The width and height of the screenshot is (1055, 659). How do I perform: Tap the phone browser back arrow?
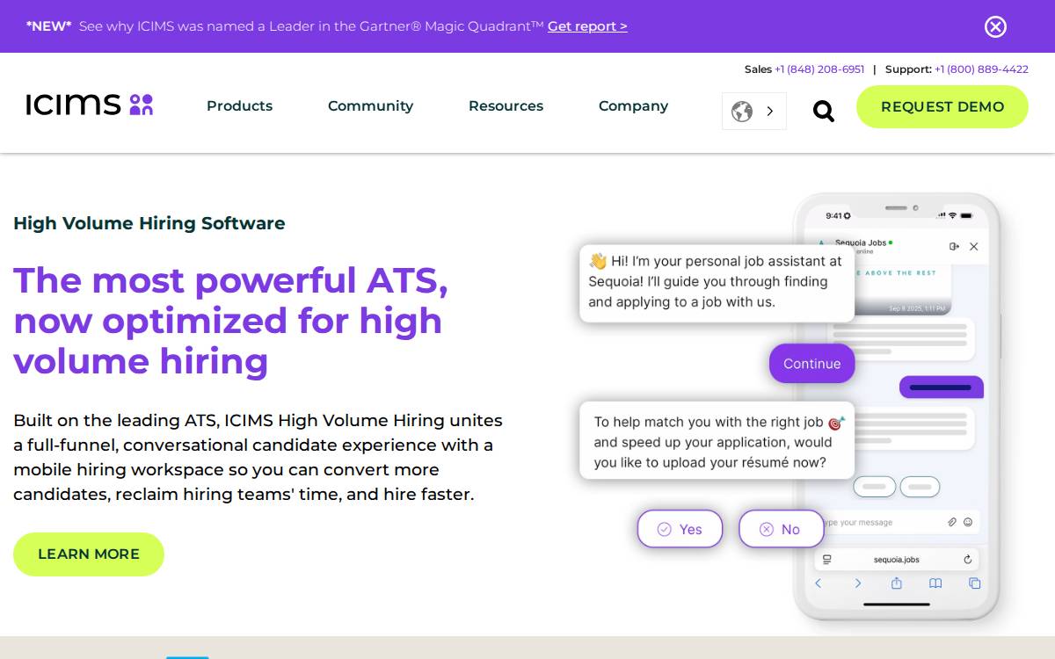[819, 583]
